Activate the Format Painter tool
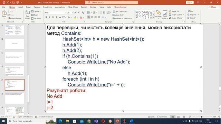This screenshot has width=221, height=124. click(x=15, y=18)
